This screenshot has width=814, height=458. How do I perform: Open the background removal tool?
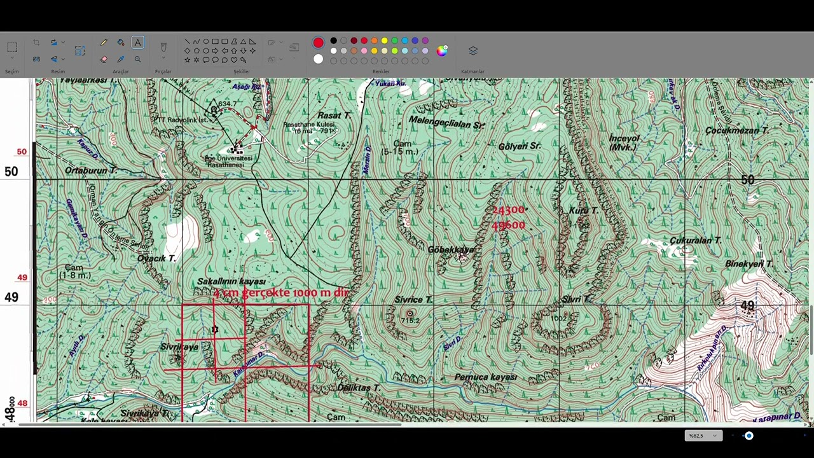(36, 59)
